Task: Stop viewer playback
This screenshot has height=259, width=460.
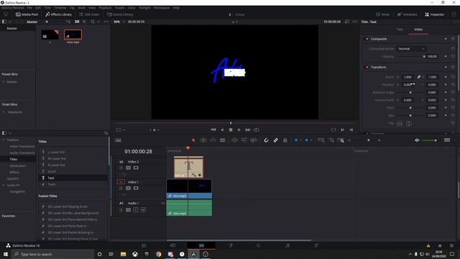Action: point(231,129)
